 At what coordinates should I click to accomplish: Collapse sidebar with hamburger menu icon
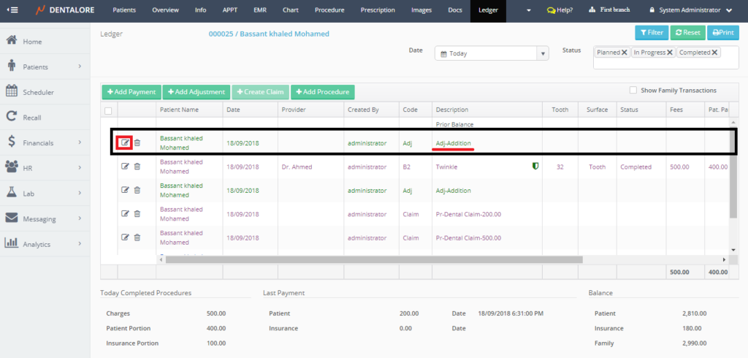point(12,10)
